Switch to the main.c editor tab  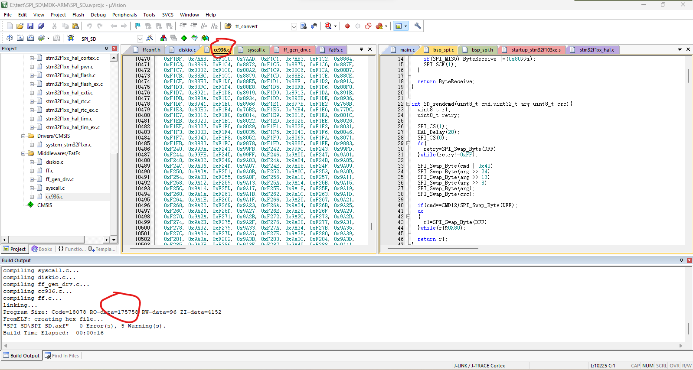407,50
